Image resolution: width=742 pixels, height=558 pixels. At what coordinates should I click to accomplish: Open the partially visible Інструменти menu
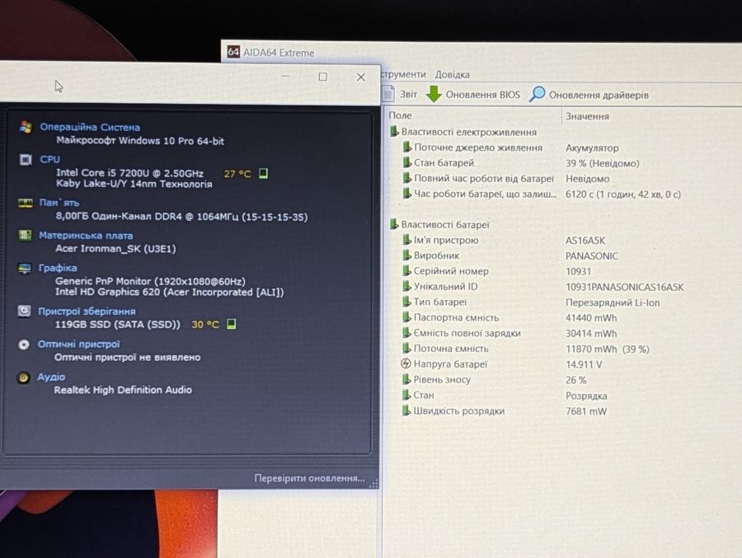pyautogui.click(x=403, y=74)
